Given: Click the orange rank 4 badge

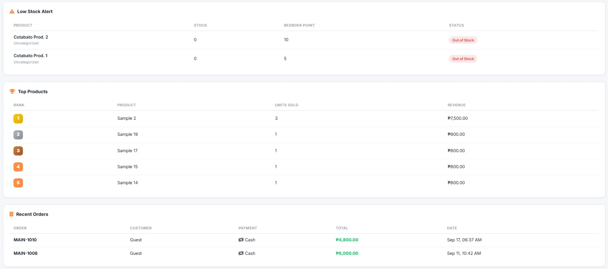Looking at the screenshot, I should pyautogui.click(x=18, y=167).
